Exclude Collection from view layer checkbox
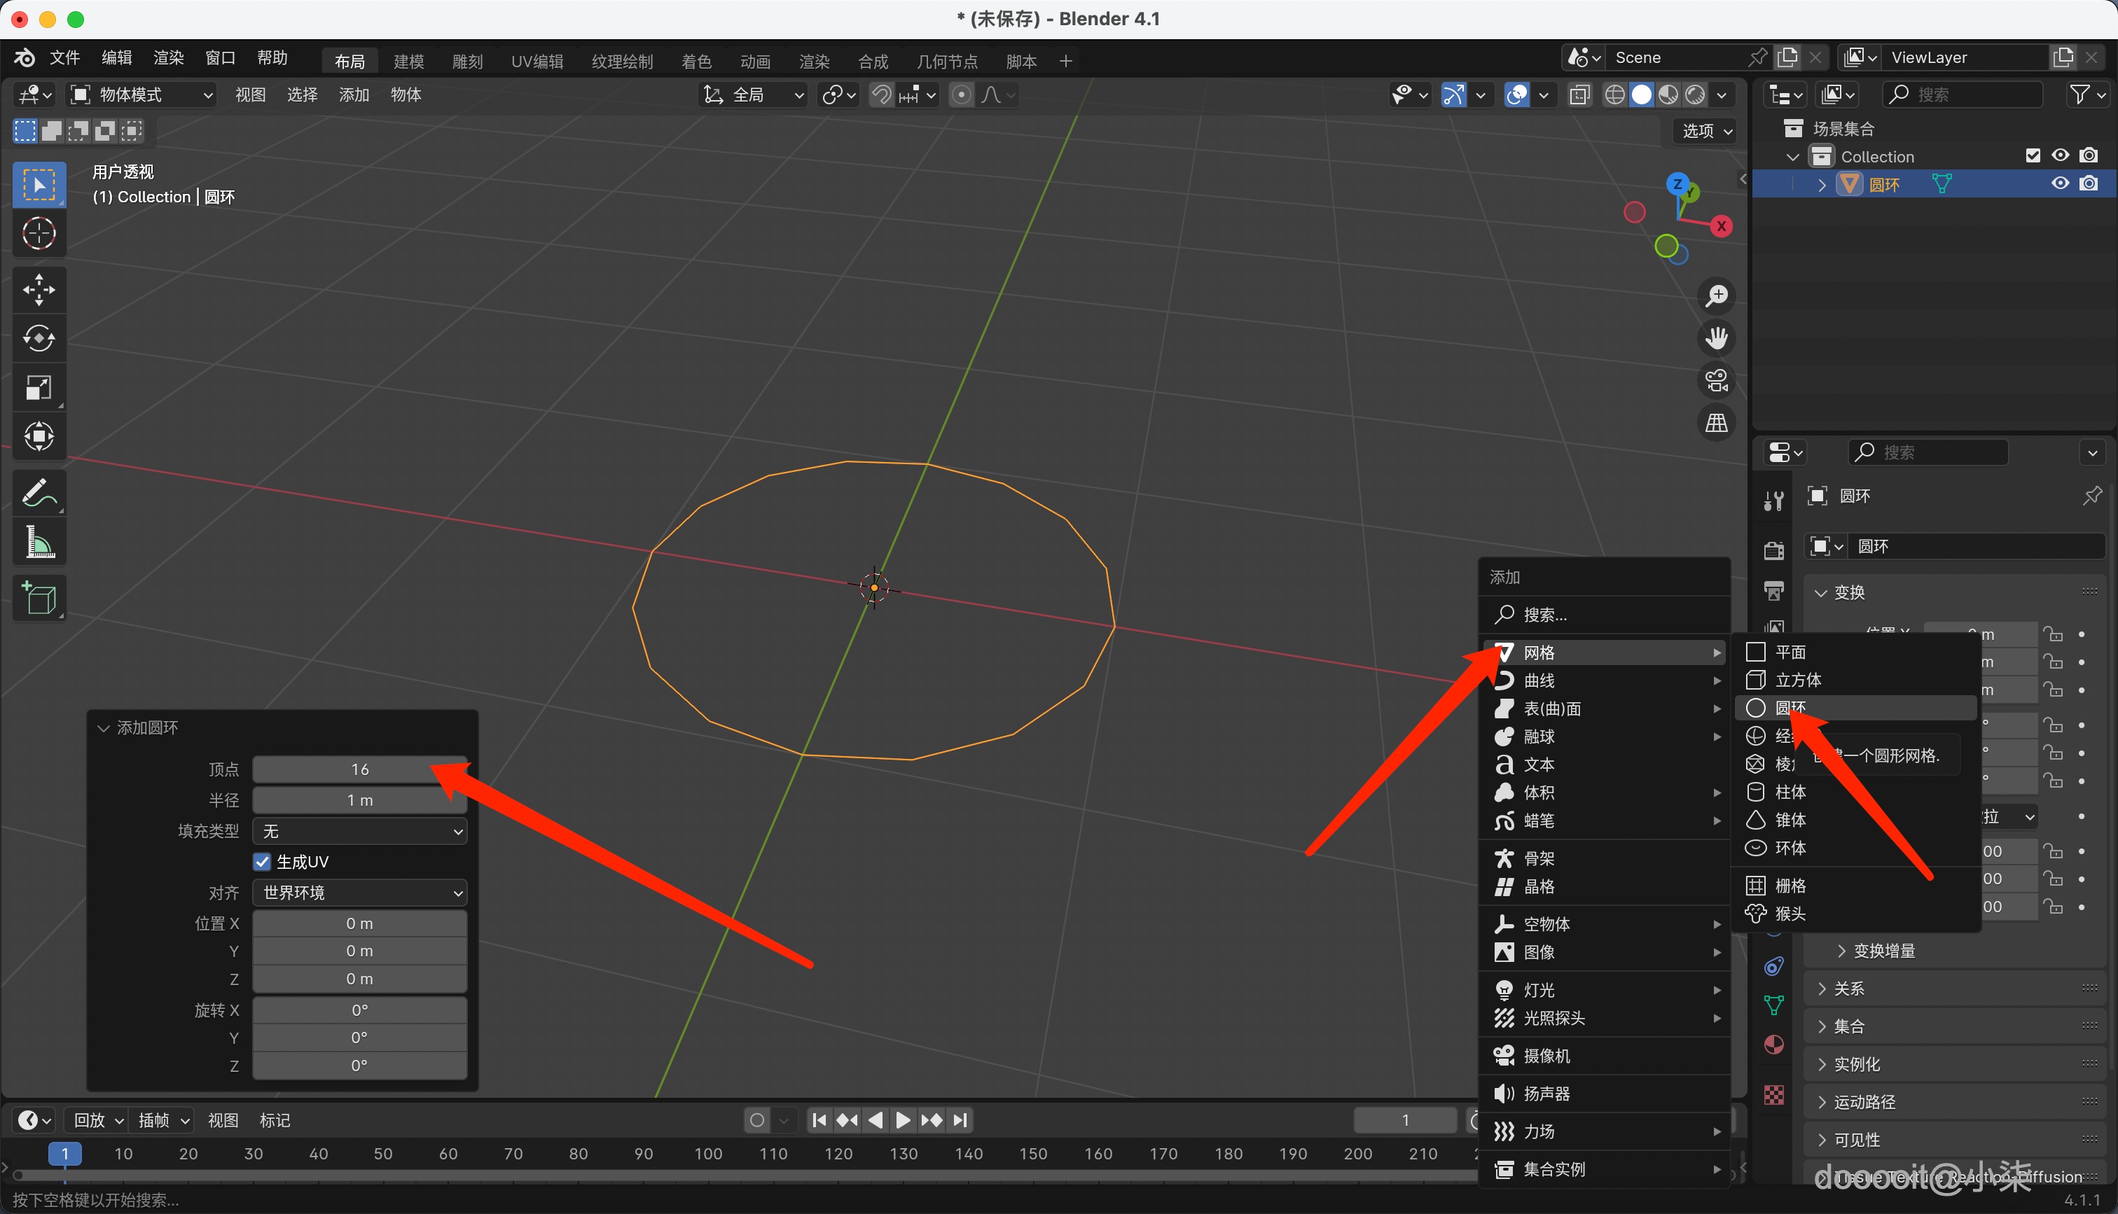 pos(2032,156)
